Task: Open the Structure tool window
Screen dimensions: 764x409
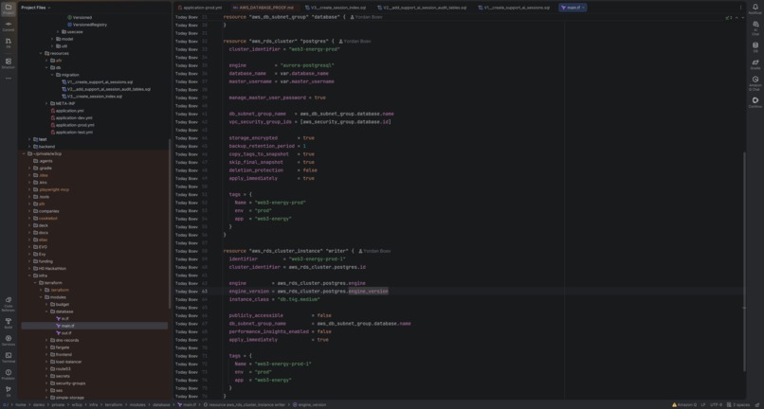Action: pyautogui.click(x=9, y=63)
